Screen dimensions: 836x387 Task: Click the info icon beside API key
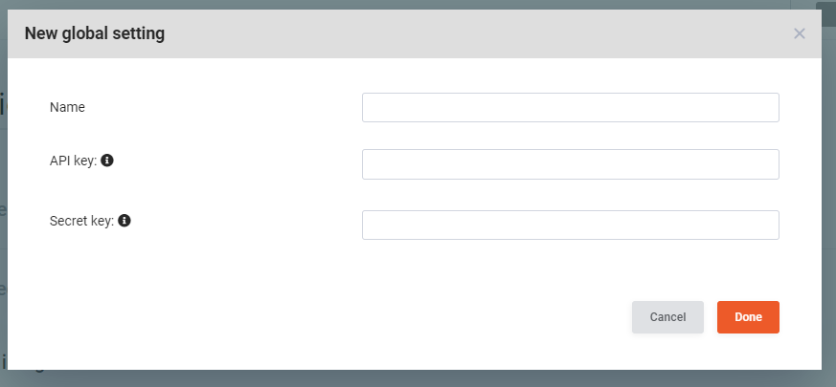point(107,161)
